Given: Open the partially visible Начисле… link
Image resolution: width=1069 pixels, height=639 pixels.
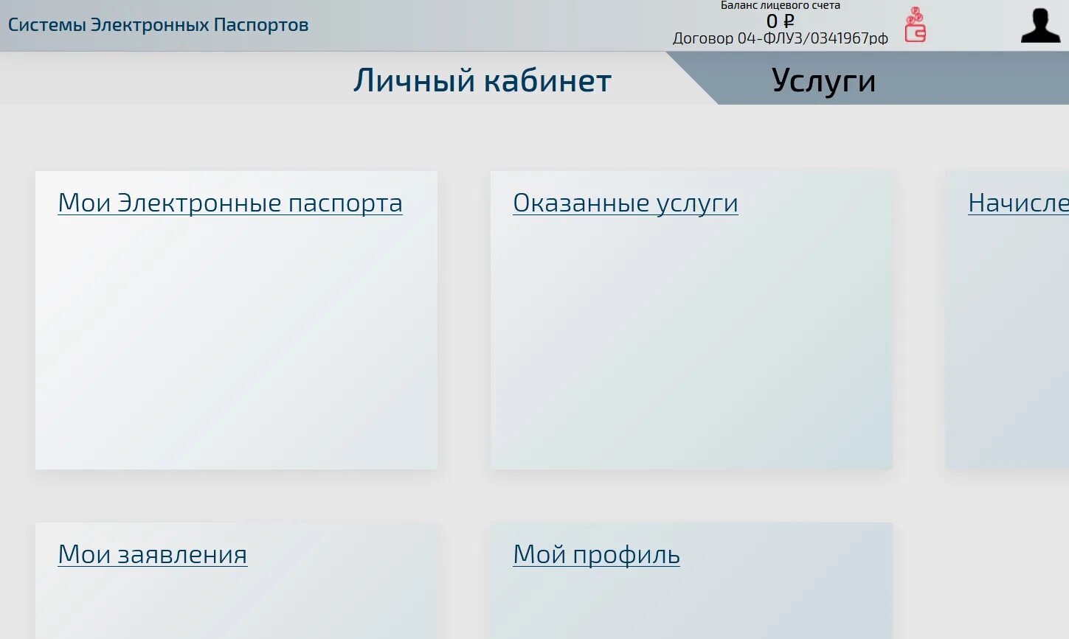Looking at the screenshot, I should pos(1018,203).
